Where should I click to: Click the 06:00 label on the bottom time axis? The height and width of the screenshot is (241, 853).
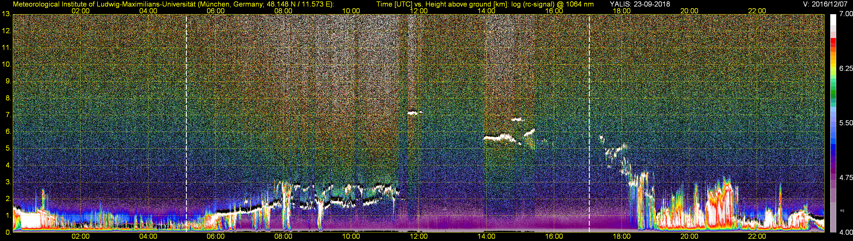[x=216, y=236]
